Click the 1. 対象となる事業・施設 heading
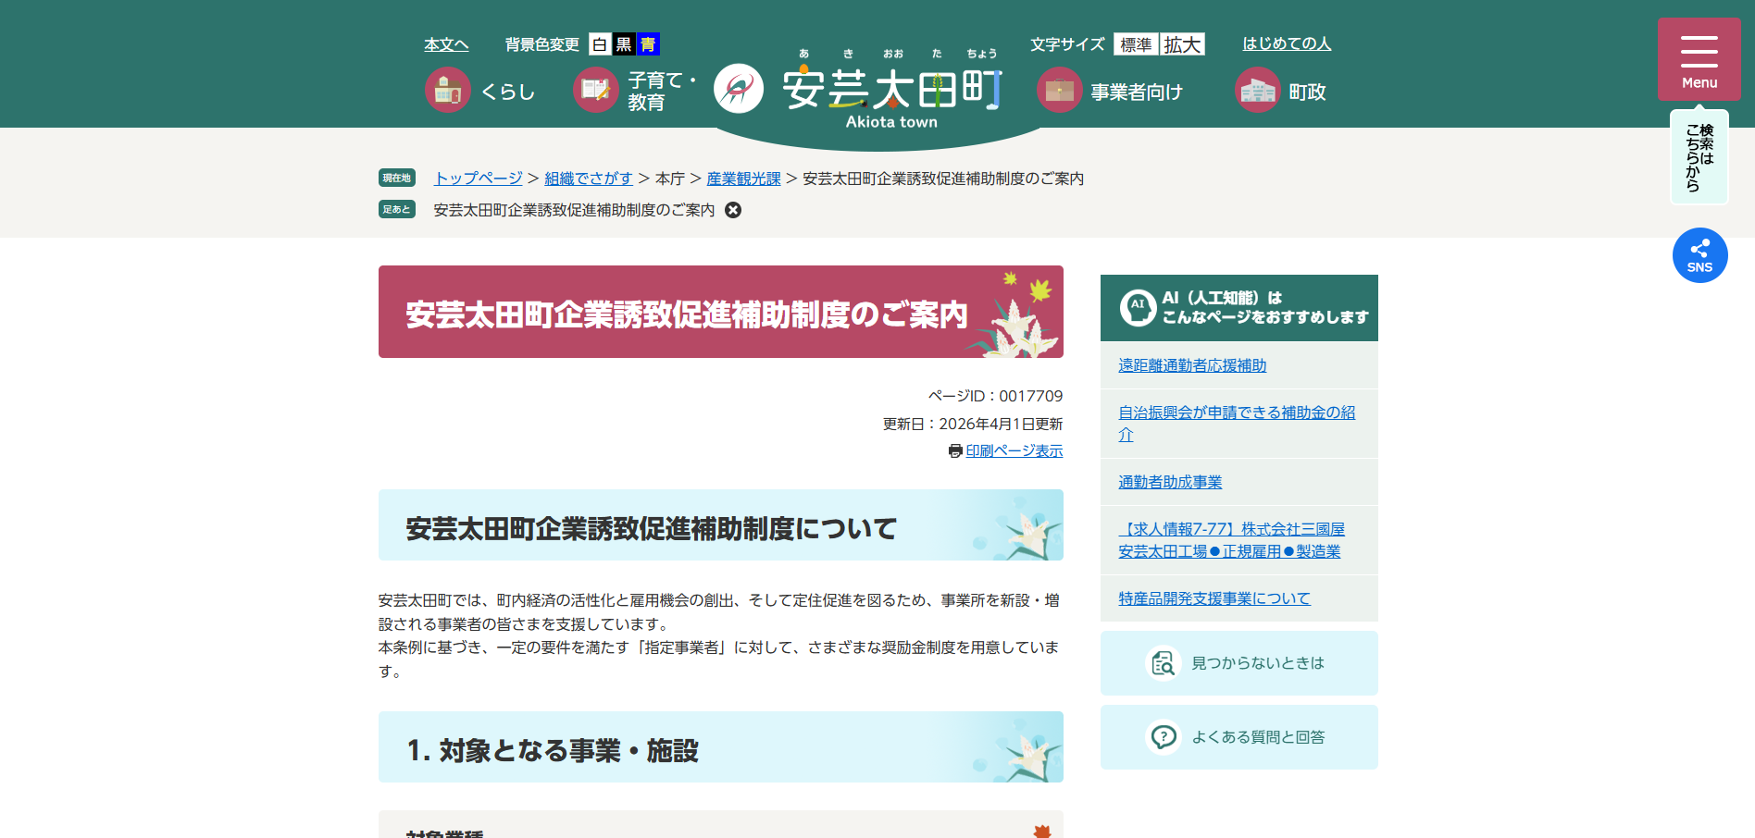The height and width of the screenshot is (838, 1755). (x=720, y=747)
